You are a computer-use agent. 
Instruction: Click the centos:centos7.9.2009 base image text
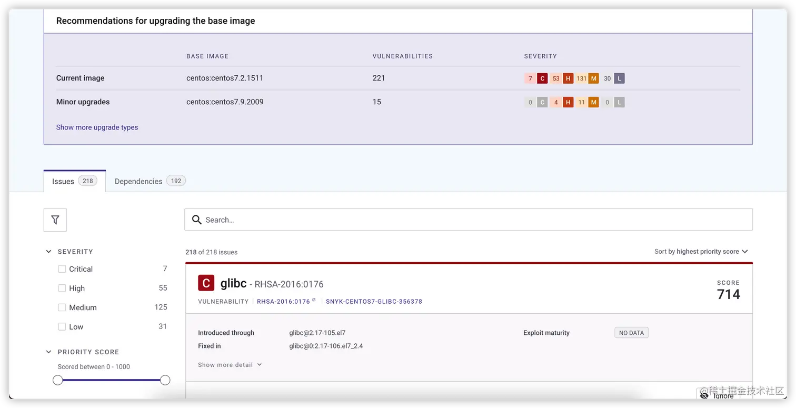(x=225, y=102)
